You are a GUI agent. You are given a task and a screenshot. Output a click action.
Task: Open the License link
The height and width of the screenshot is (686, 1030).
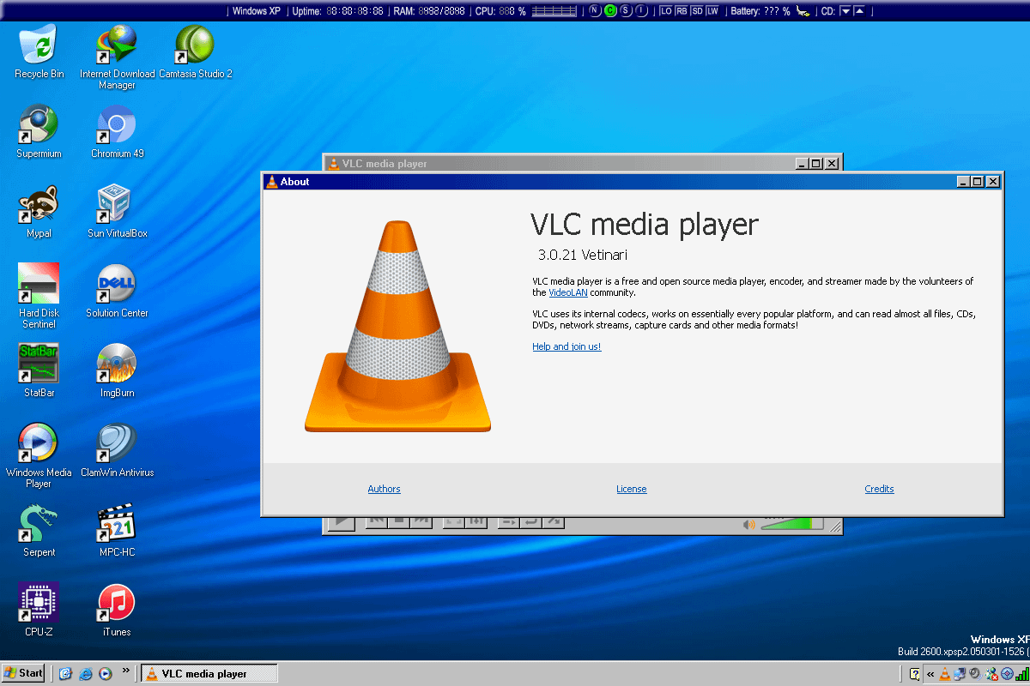click(x=632, y=489)
